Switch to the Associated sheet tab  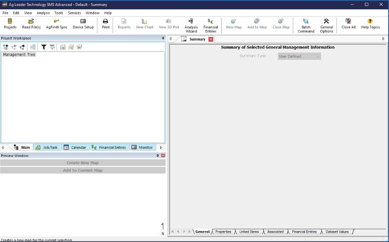click(276, 231)
